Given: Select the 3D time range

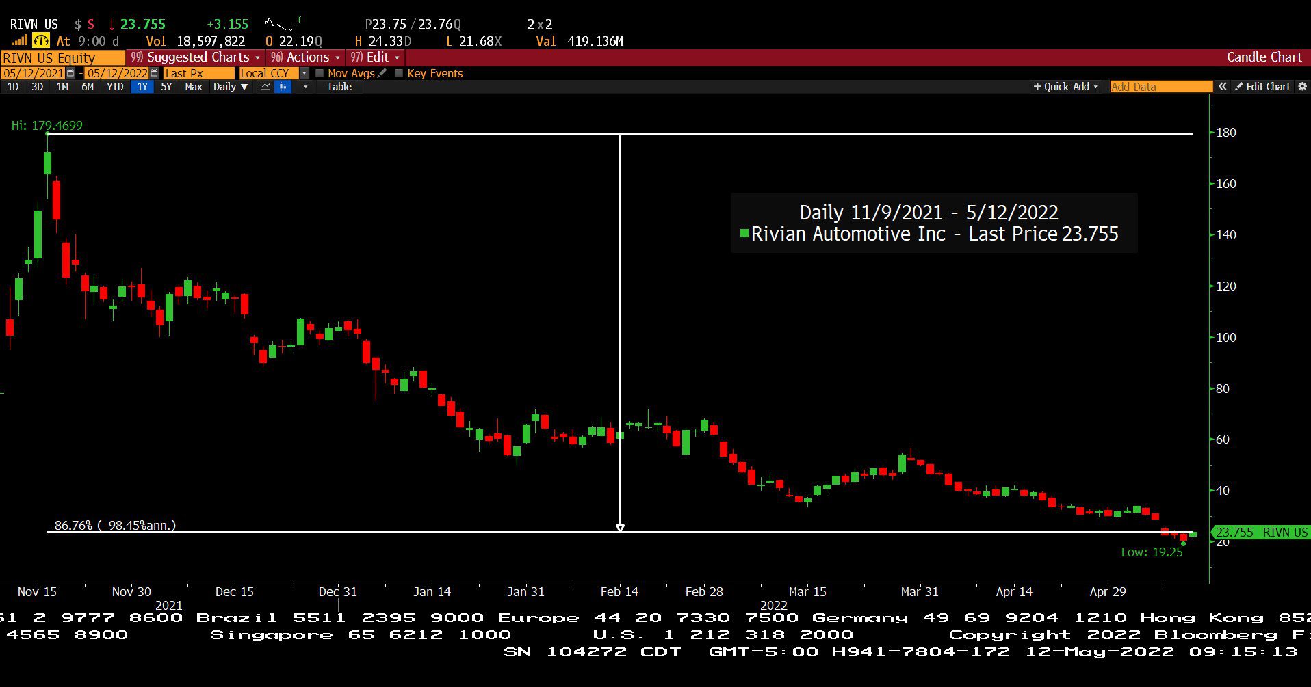Looking at the screenshot, I should pyautogui.click(x=38, y=87).
